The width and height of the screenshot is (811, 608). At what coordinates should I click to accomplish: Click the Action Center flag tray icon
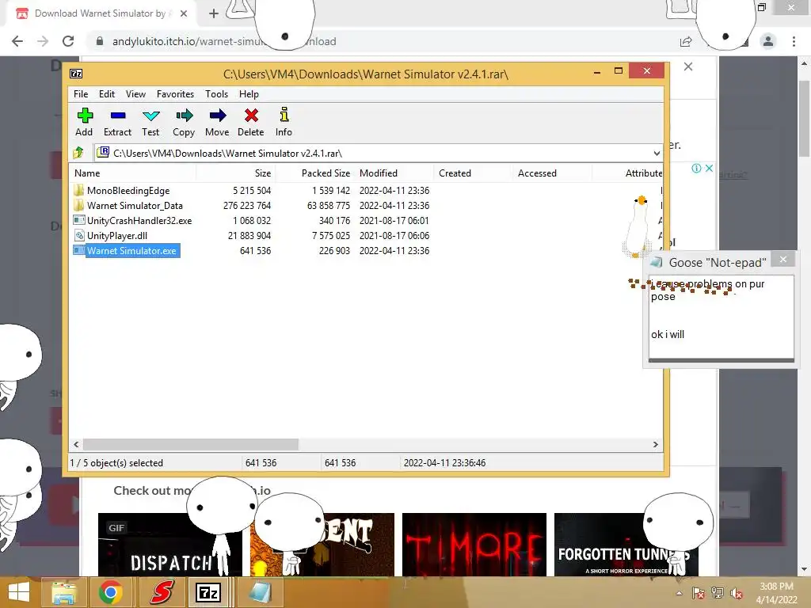pyautogui.click(x=698, y=594)
